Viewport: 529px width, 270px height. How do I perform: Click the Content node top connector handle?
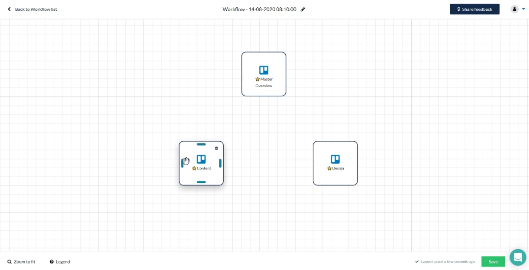pyautogui.click(x=201, y=144)
